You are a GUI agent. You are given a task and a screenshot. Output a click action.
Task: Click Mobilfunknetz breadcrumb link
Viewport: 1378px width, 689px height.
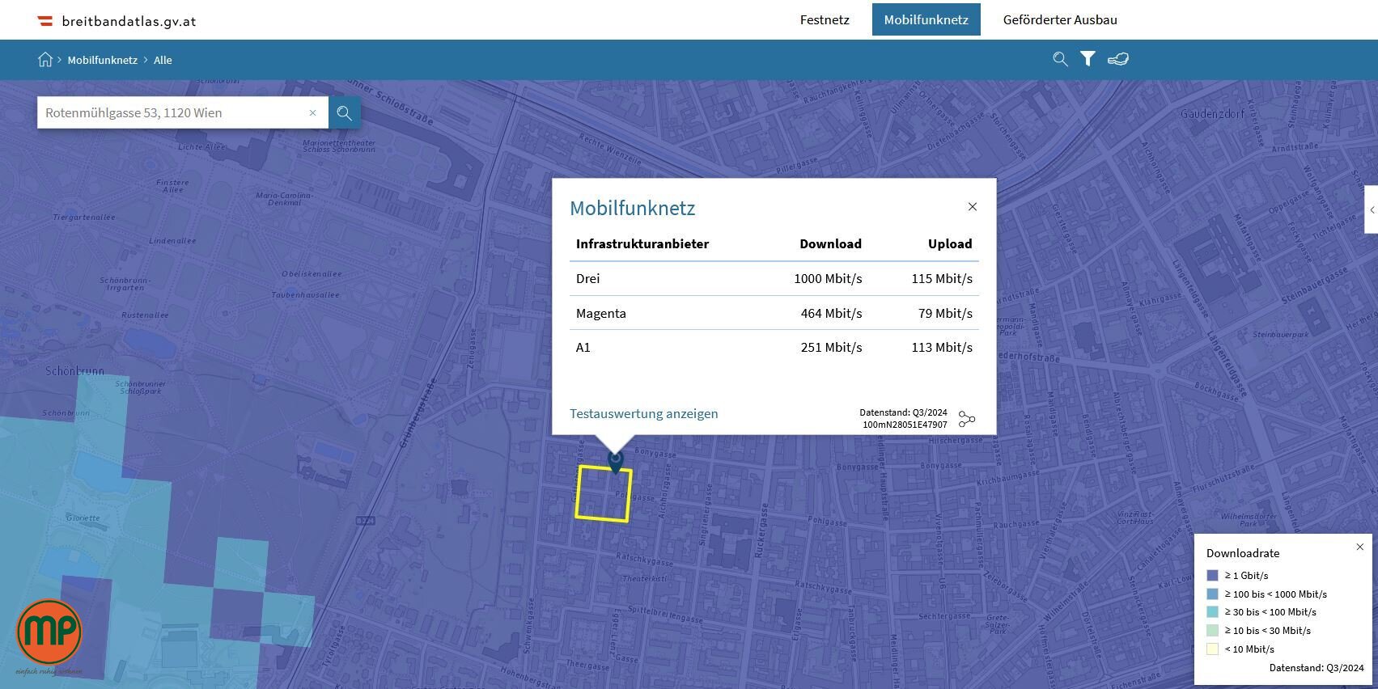click(x=103, y=60)
